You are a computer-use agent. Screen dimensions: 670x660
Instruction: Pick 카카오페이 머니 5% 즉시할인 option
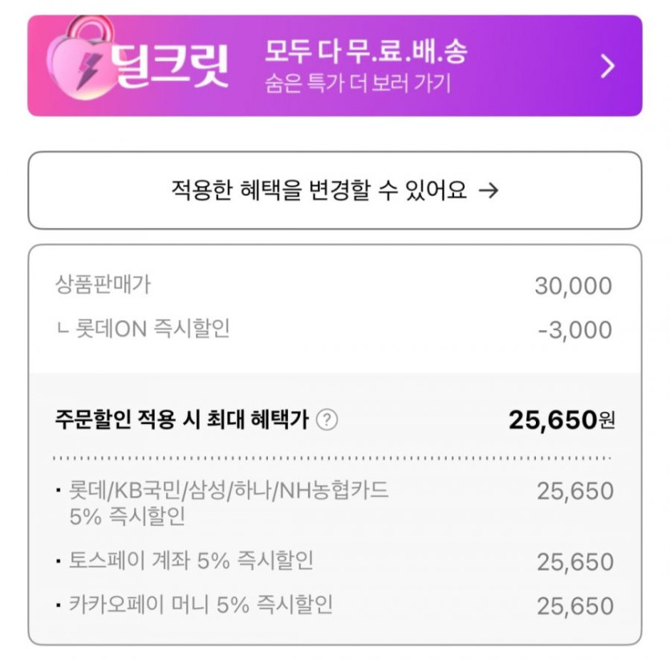201,604
